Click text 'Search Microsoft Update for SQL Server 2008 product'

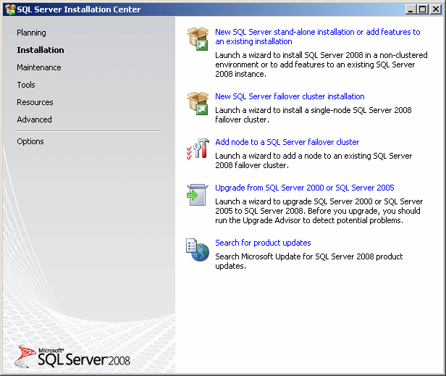point(309,256)
